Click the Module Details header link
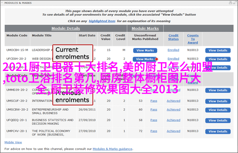Screen dimensions: 238x153 point(65,29)
